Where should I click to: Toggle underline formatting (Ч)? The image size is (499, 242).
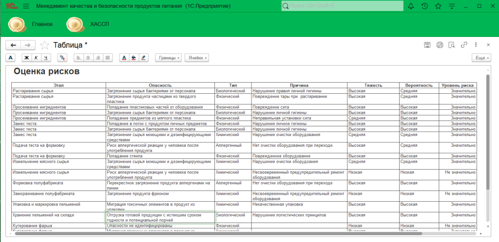(46, 58)
